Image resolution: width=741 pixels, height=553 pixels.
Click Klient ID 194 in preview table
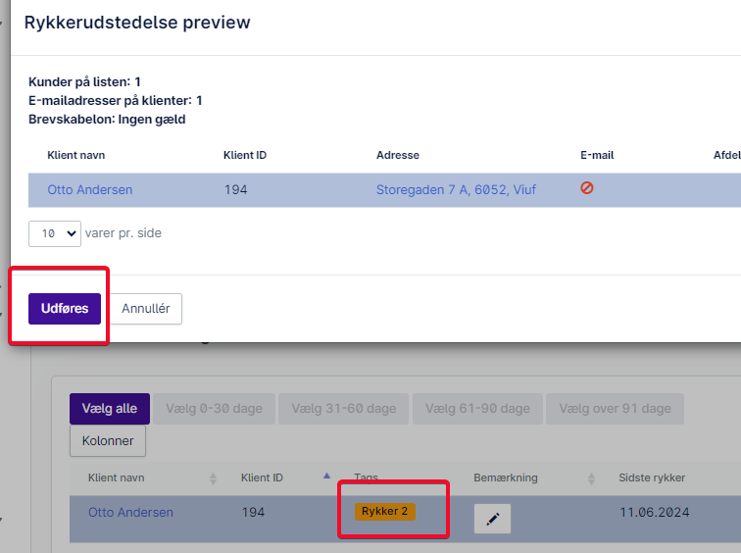(x=236, y=190)
